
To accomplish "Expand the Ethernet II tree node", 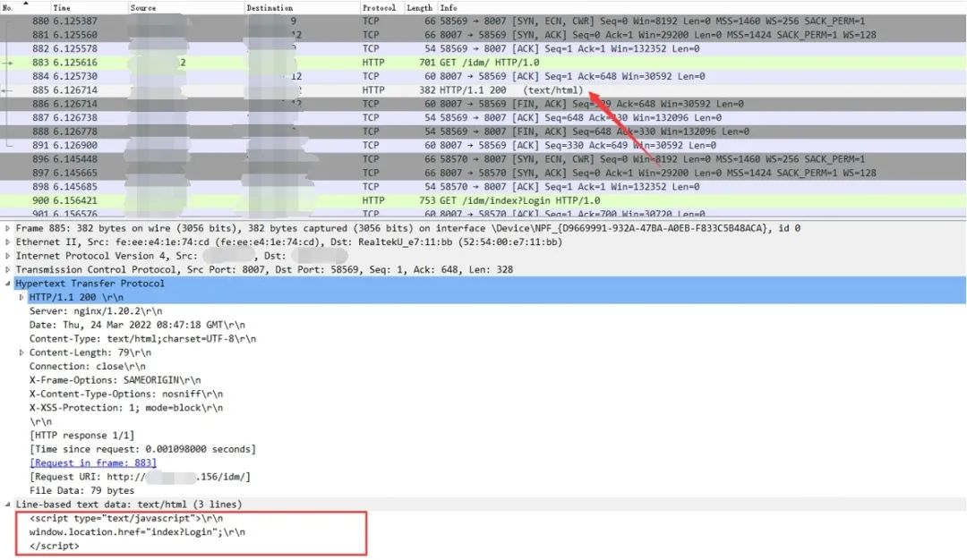I will [7, 242].
